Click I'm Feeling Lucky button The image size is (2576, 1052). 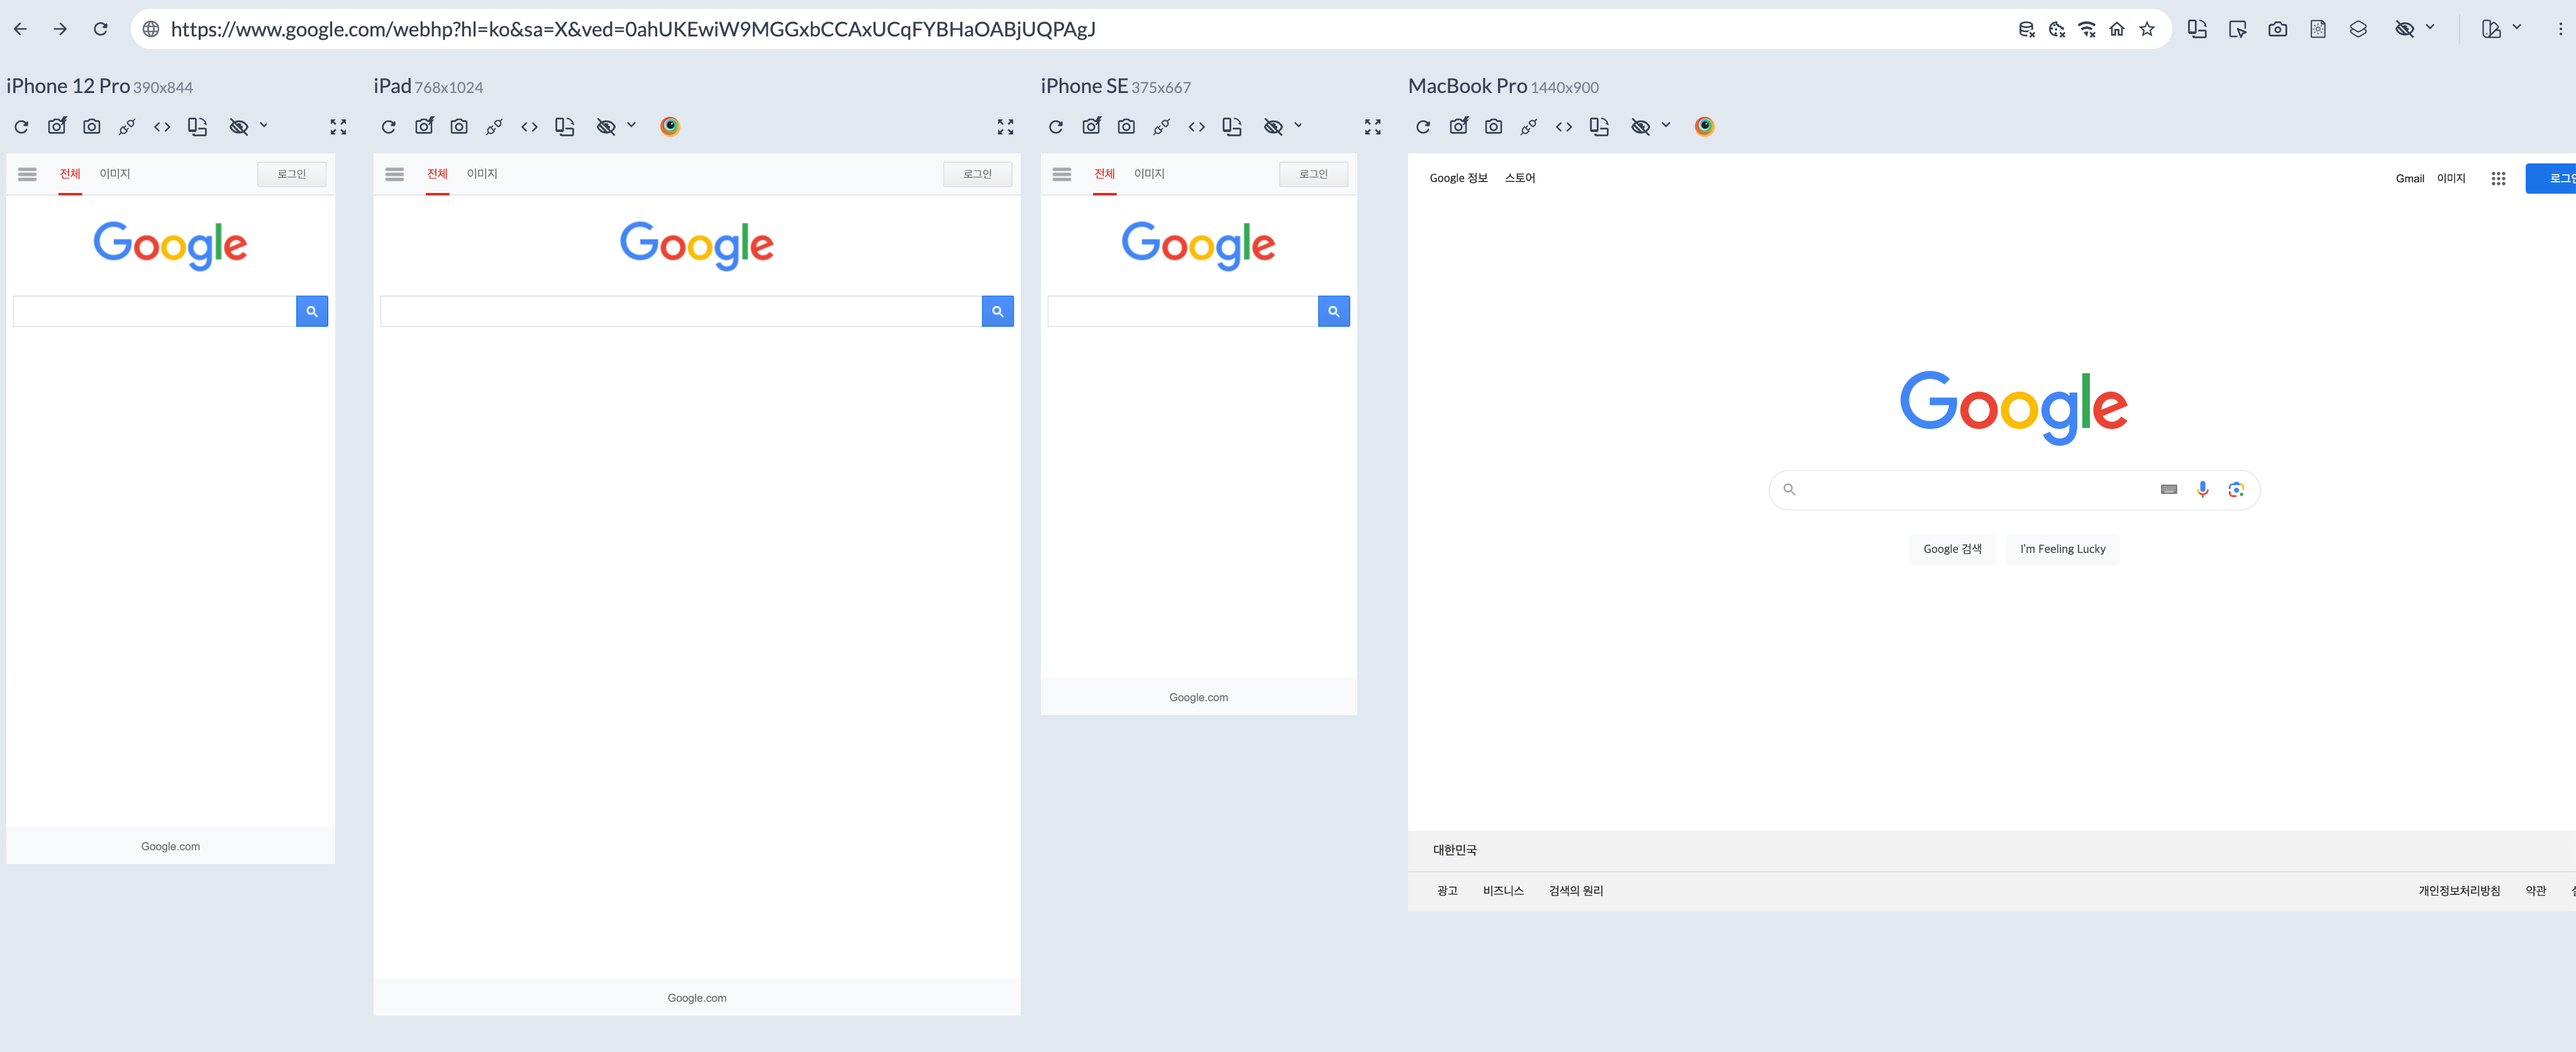click(2062, 549)
